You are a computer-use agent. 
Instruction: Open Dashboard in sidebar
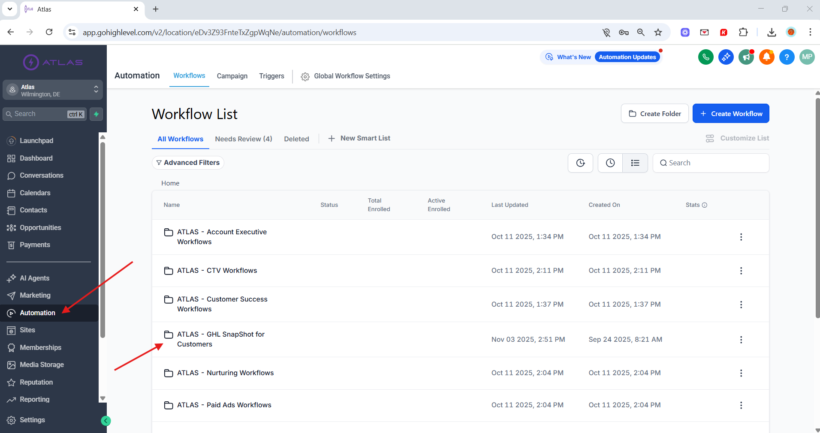tap(36, 158)
